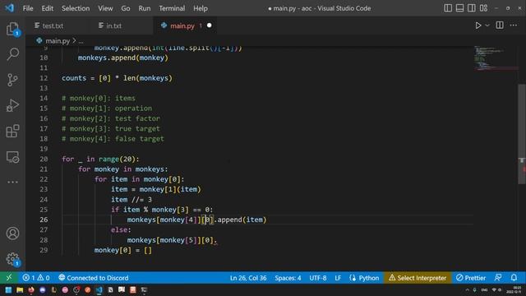The width and height of the screenshot is (526, 296).
Task: Open the Source Control view
Action: pyautogui.click(x=13, y=80)
